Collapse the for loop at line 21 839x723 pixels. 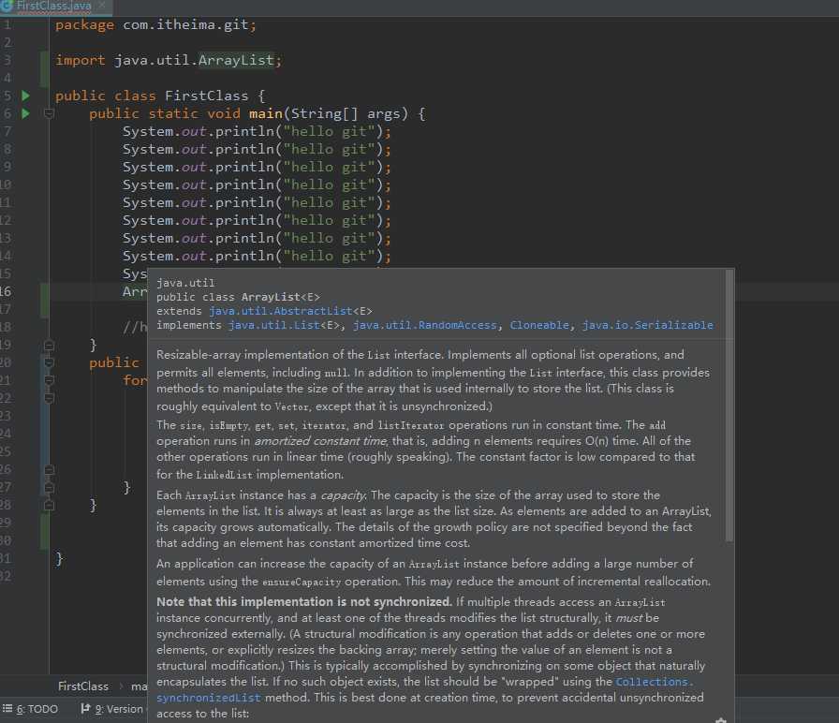coord(49,380)
